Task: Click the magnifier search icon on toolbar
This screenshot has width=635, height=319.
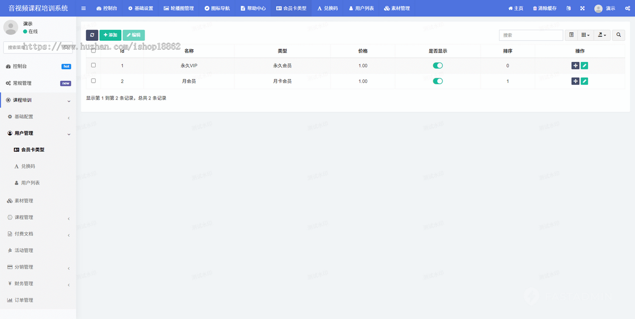Action: (x=619, y=34)
